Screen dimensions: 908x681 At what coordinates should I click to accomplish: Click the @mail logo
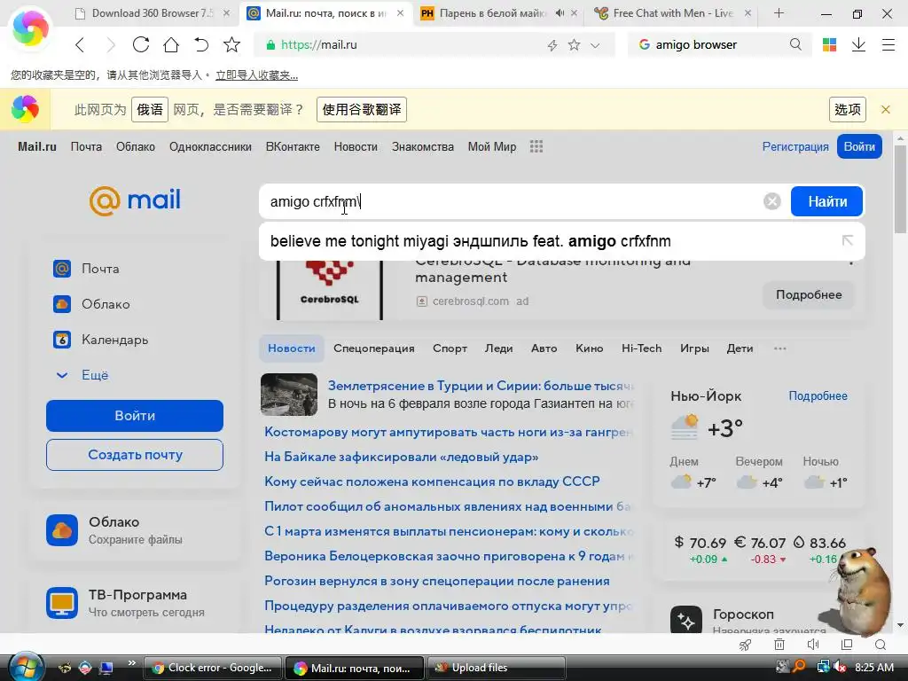coord(135,201)
